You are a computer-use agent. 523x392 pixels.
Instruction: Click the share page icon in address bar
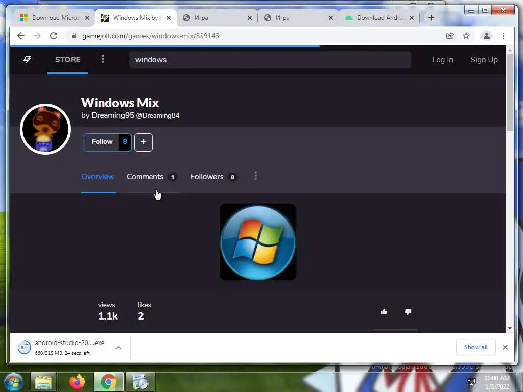pyautogui.click(x=449, y=36)
